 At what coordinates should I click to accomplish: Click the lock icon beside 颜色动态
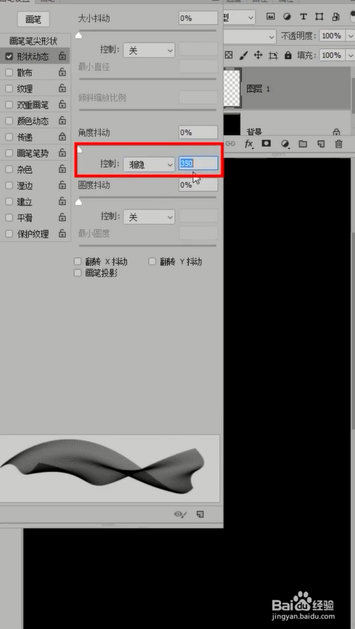point(62,120)
